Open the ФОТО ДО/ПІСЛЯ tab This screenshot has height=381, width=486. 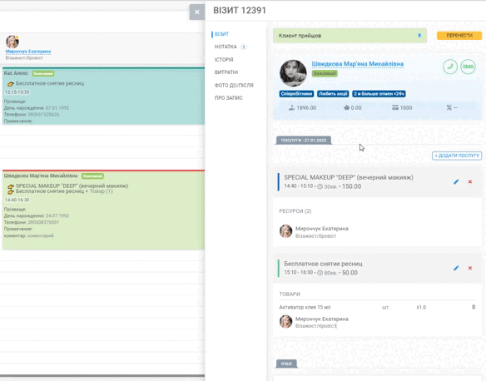tap(234, 85)
